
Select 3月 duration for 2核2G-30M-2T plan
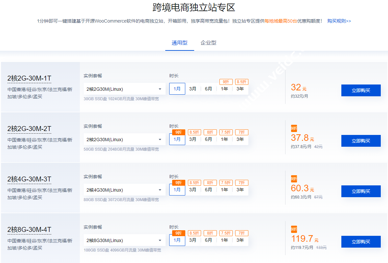[193, 139]
